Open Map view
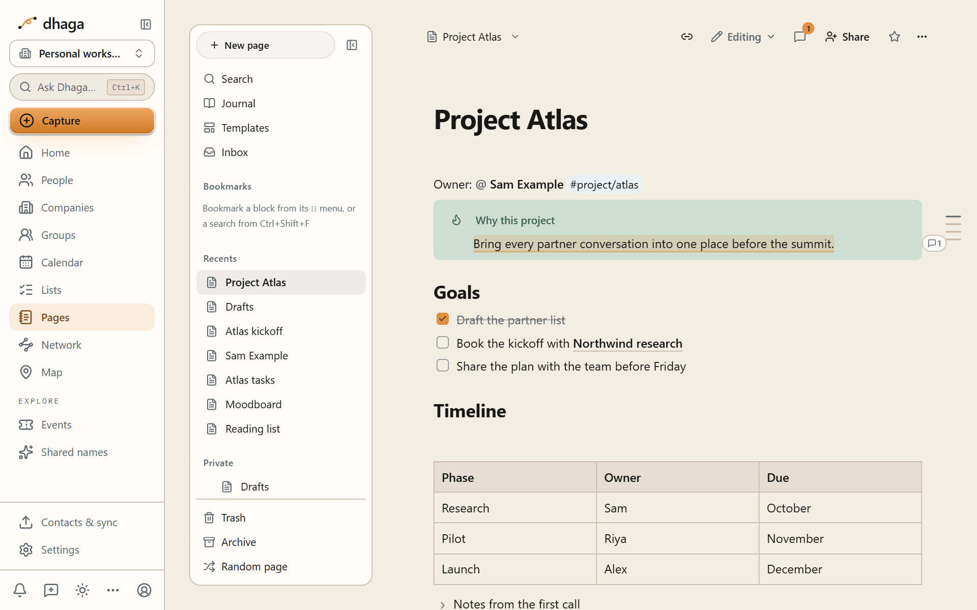The height and width of the screenshot is (610, 977). coord(82,372)
